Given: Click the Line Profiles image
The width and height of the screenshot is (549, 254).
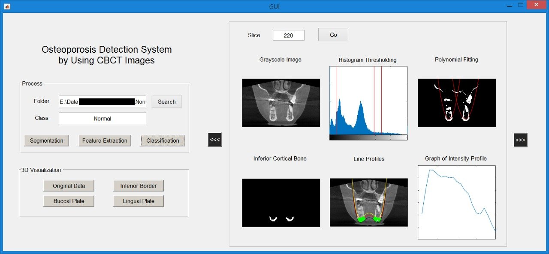Looking at the screenshot, I should pos(368,202).
